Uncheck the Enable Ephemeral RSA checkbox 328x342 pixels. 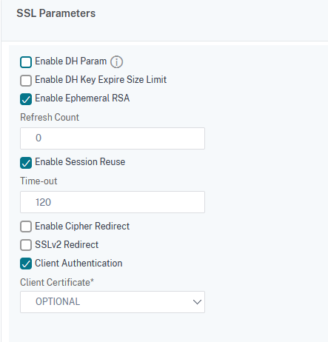pyautogui.click(x=26, y=99)
